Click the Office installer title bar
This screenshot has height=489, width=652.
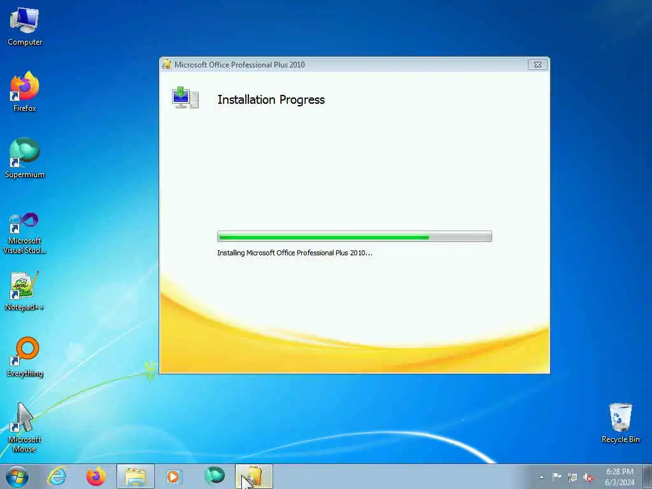point(343,64)
